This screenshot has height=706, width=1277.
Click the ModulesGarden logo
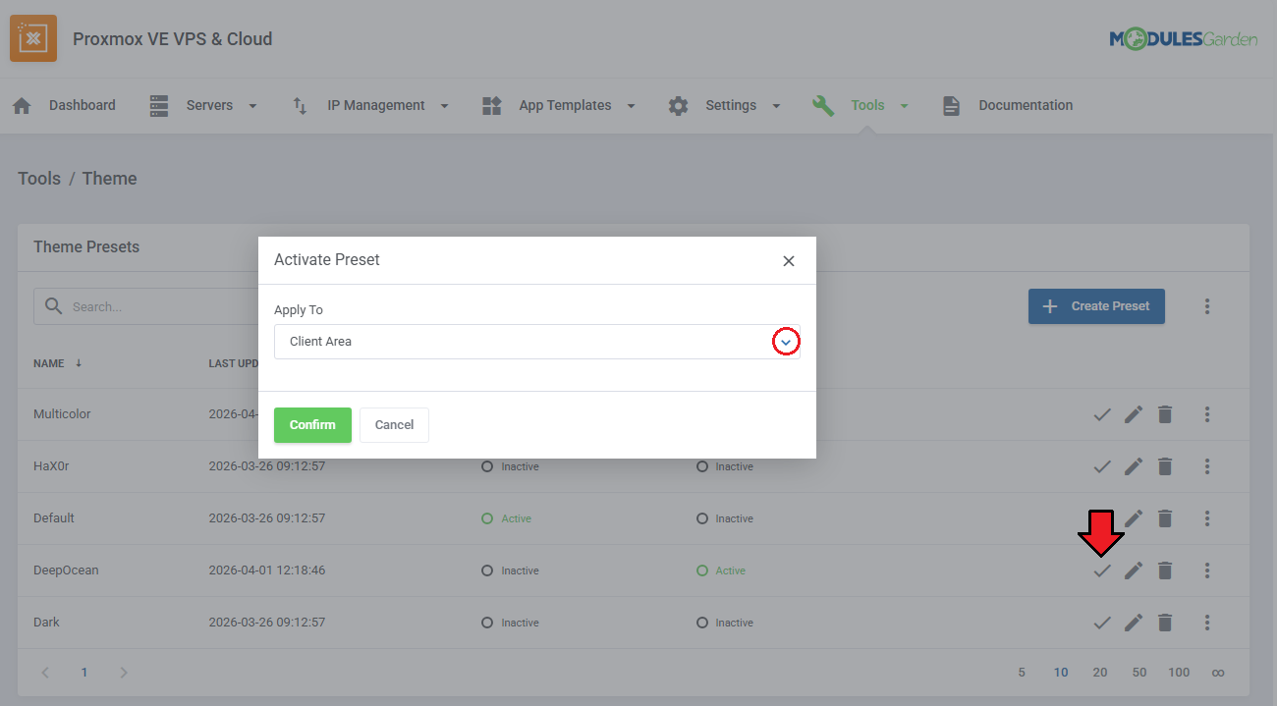click(x=1183, y=39)
